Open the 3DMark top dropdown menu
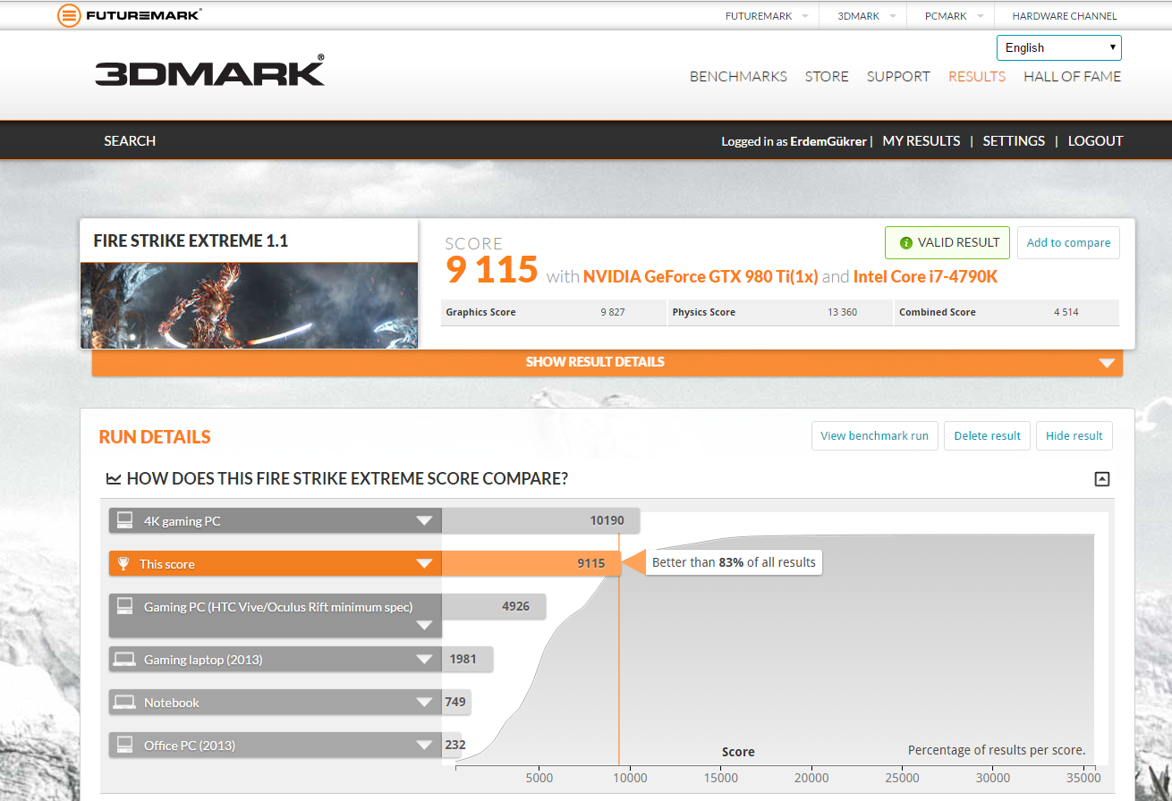The width and height of the screenshot is (1172, 801). pyautogui.click(x=866, y=16)
